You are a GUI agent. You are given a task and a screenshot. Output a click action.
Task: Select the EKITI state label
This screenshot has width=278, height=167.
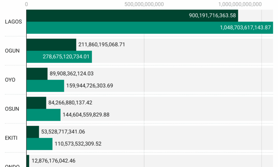(11, 138)
